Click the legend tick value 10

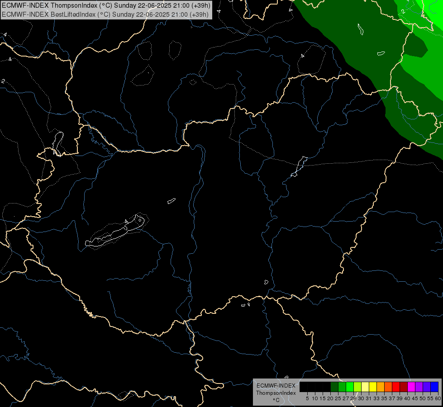[x=315, y=398]
